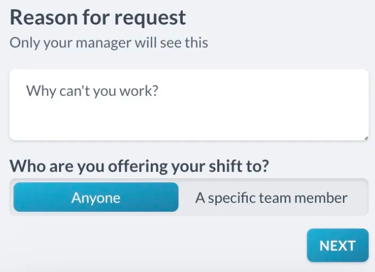Image resolution: width=375 pixels, height=272 pixels.
Task: Switch to "A specific team member" tab
Action: (x=271, y=198)
